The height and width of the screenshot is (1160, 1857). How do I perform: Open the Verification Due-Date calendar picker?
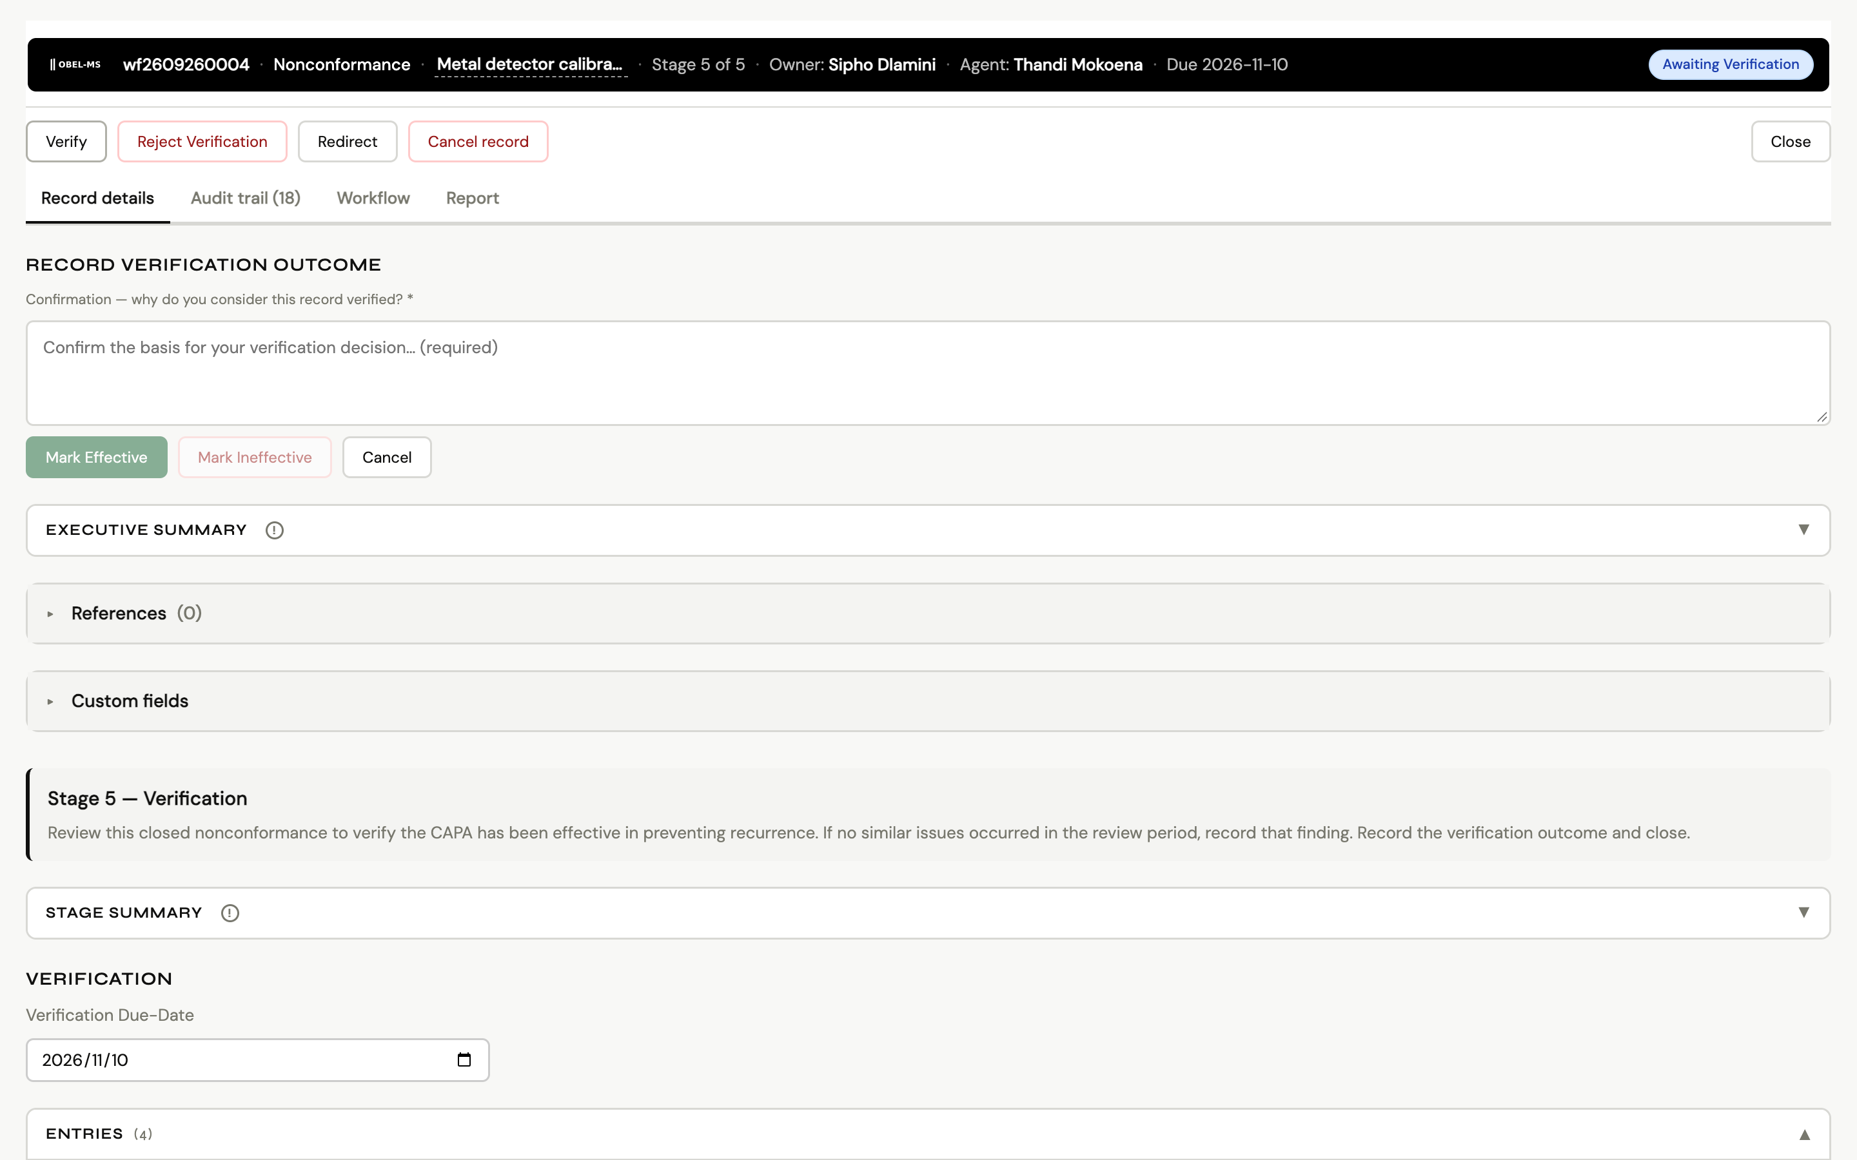[x=464, y=1059]
